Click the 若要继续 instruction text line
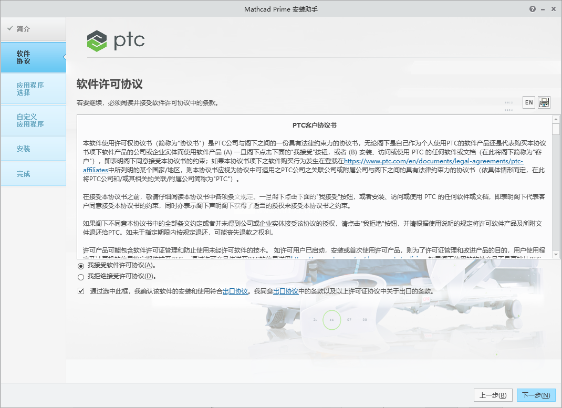562x408 pixels. point(147,103)
